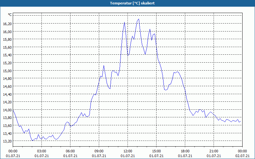Click the 15,00 y-axis label
The image size is (255, 159).
(x=7, y=71)
